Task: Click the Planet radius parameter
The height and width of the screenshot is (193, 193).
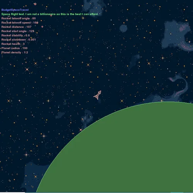Action: (x=14, y=48)
